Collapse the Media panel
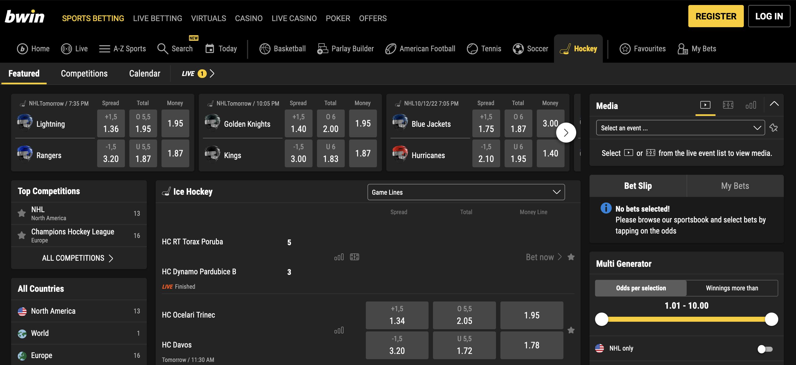Screen dimensions: 796x365 (774, 104)
